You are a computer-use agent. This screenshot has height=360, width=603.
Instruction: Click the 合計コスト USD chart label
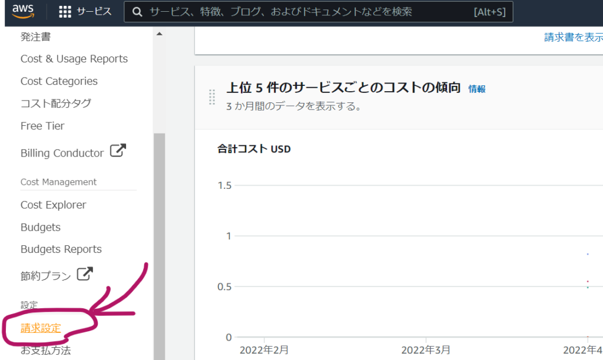[254, 149]
